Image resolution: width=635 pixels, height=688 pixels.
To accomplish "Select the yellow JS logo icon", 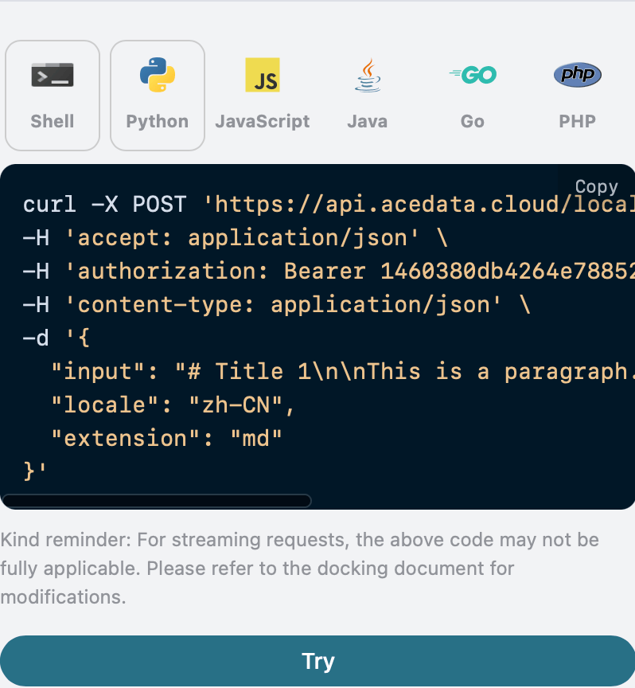I will click(262, 75).
